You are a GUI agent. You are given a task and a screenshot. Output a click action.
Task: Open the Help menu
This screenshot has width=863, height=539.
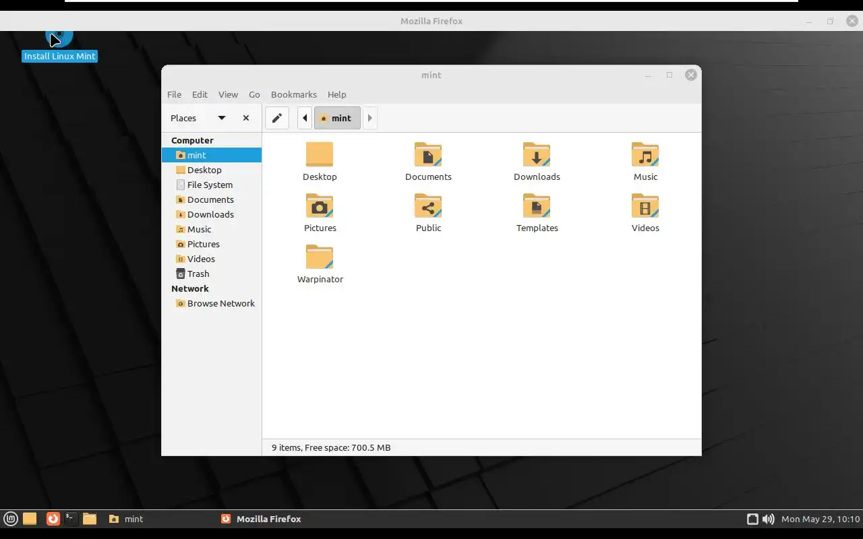point(336,94)
